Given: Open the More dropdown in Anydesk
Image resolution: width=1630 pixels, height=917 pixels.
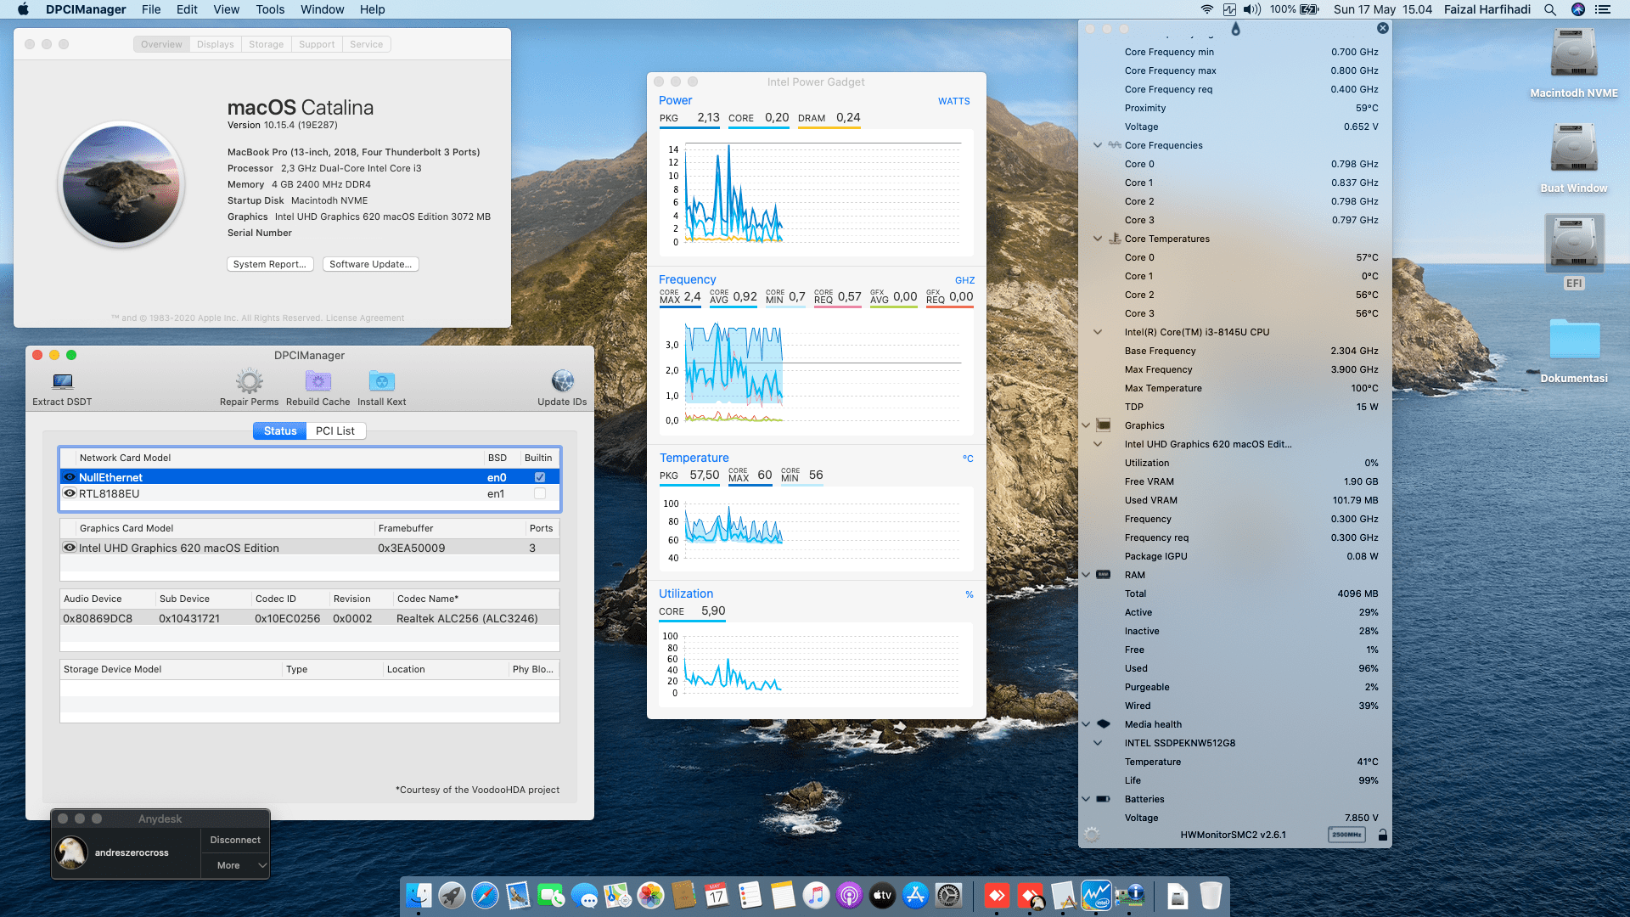Looking at the screenshot, I should pos(235,865).
